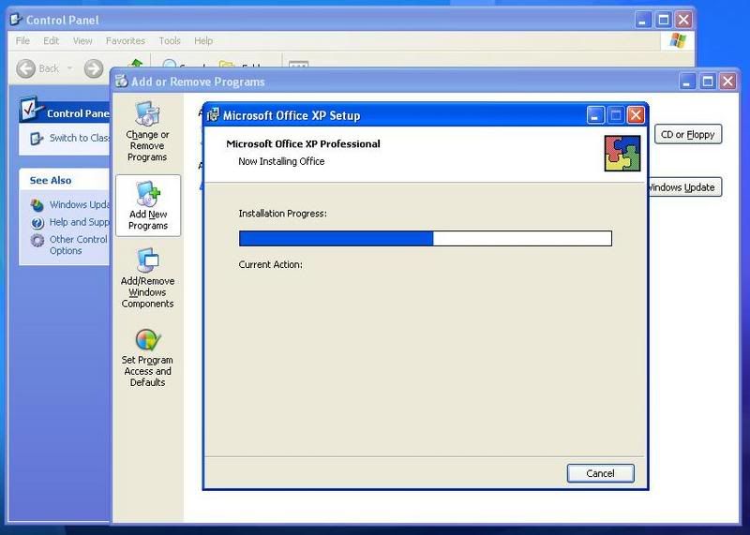Open the Tools menu
The image size is (750, 535).
170,41
